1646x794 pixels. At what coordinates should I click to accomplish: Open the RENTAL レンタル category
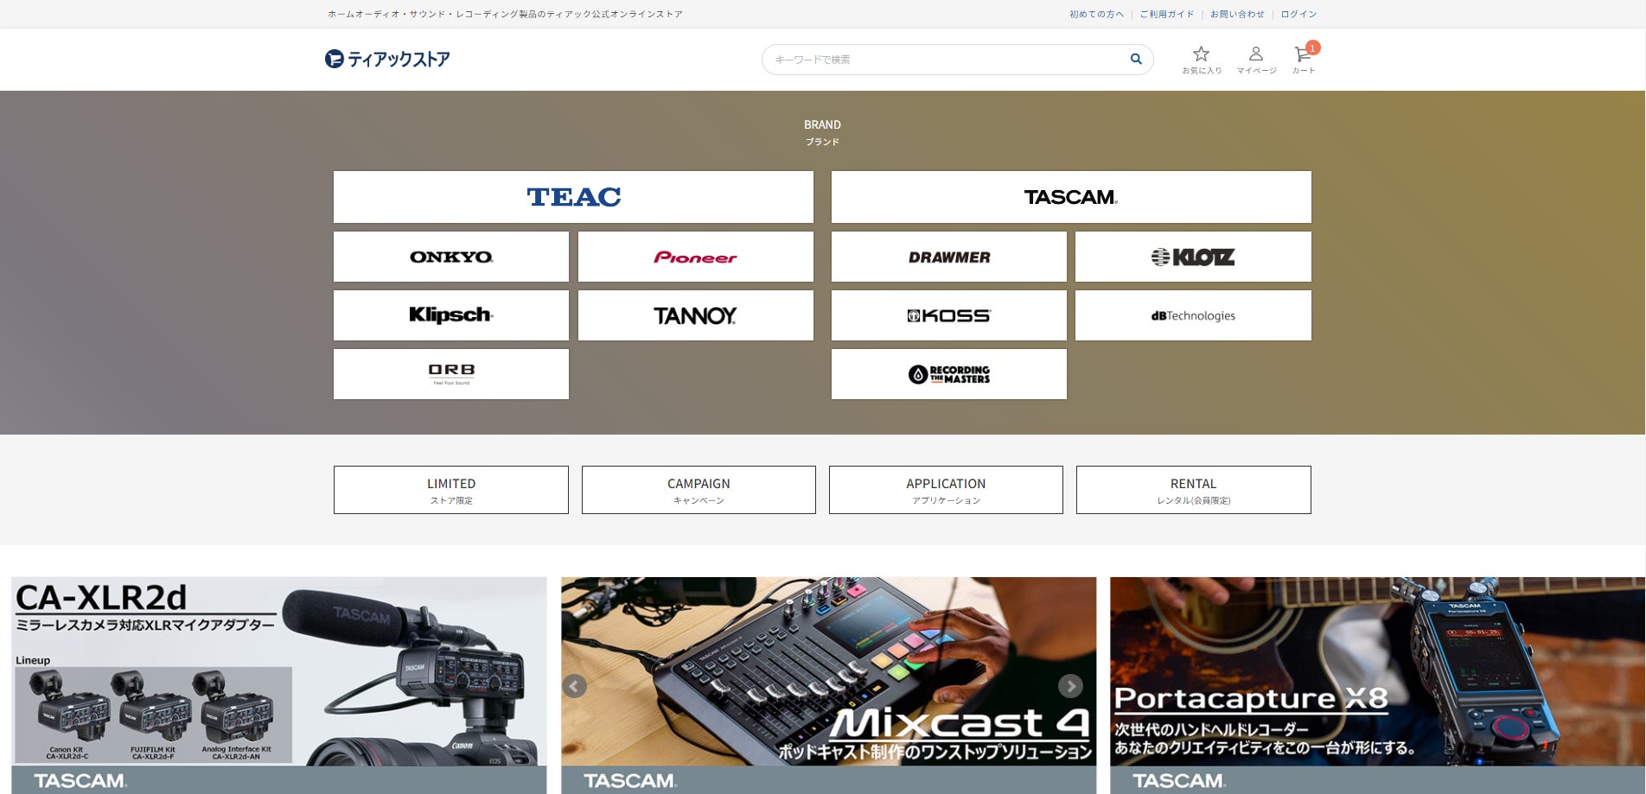point(1193,490)
